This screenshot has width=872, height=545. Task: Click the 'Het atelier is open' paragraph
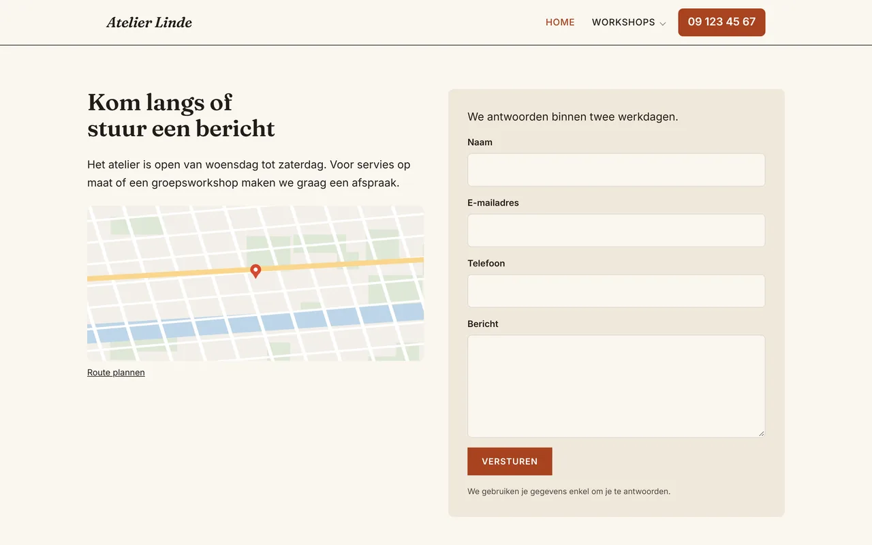coord(249,174)
